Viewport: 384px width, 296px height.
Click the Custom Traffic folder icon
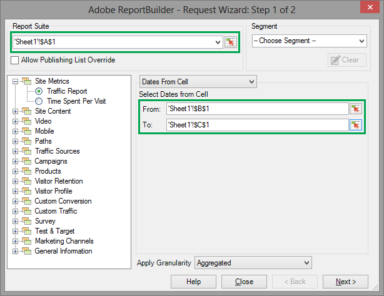point(27,211)
